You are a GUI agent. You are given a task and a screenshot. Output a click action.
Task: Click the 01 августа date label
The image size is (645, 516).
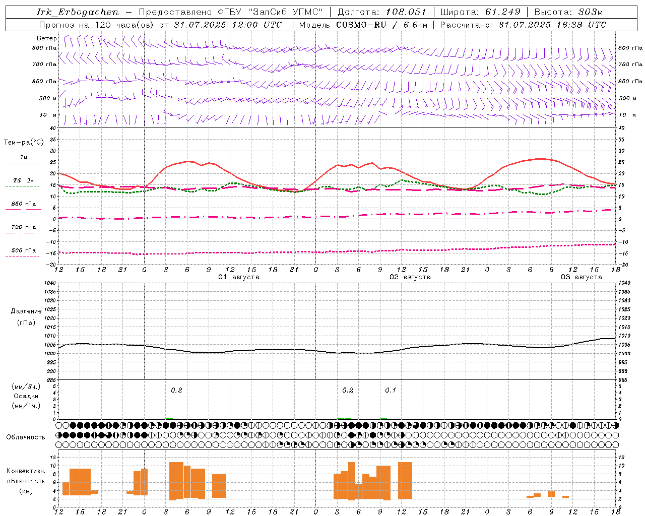tap(238, 277)
